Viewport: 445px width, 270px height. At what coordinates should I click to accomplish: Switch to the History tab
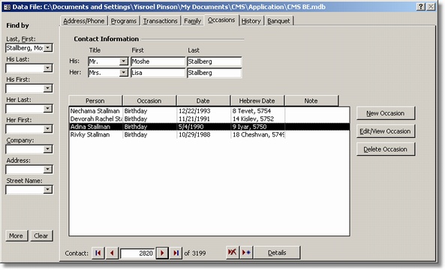pos(251,21)
